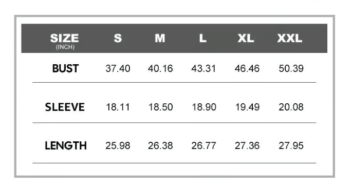This screenshot has width=351, height=188.
Task: Click the bust value 40.16
Action: 160,68
